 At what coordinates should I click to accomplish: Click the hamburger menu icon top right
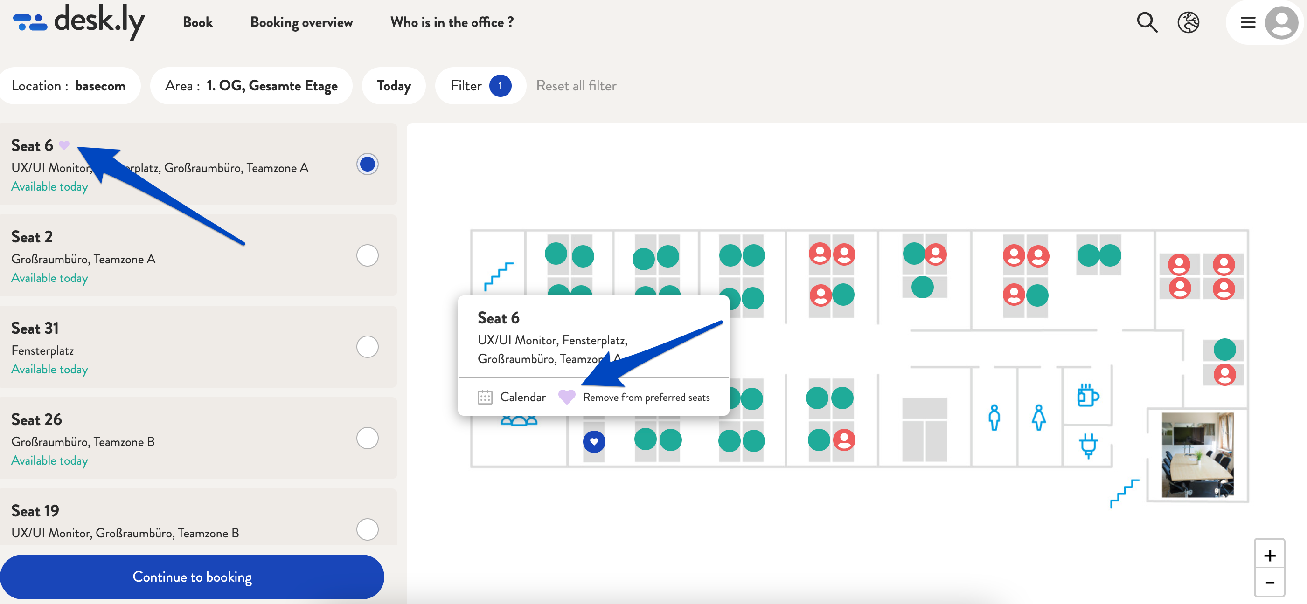(x=1248, y=22)
